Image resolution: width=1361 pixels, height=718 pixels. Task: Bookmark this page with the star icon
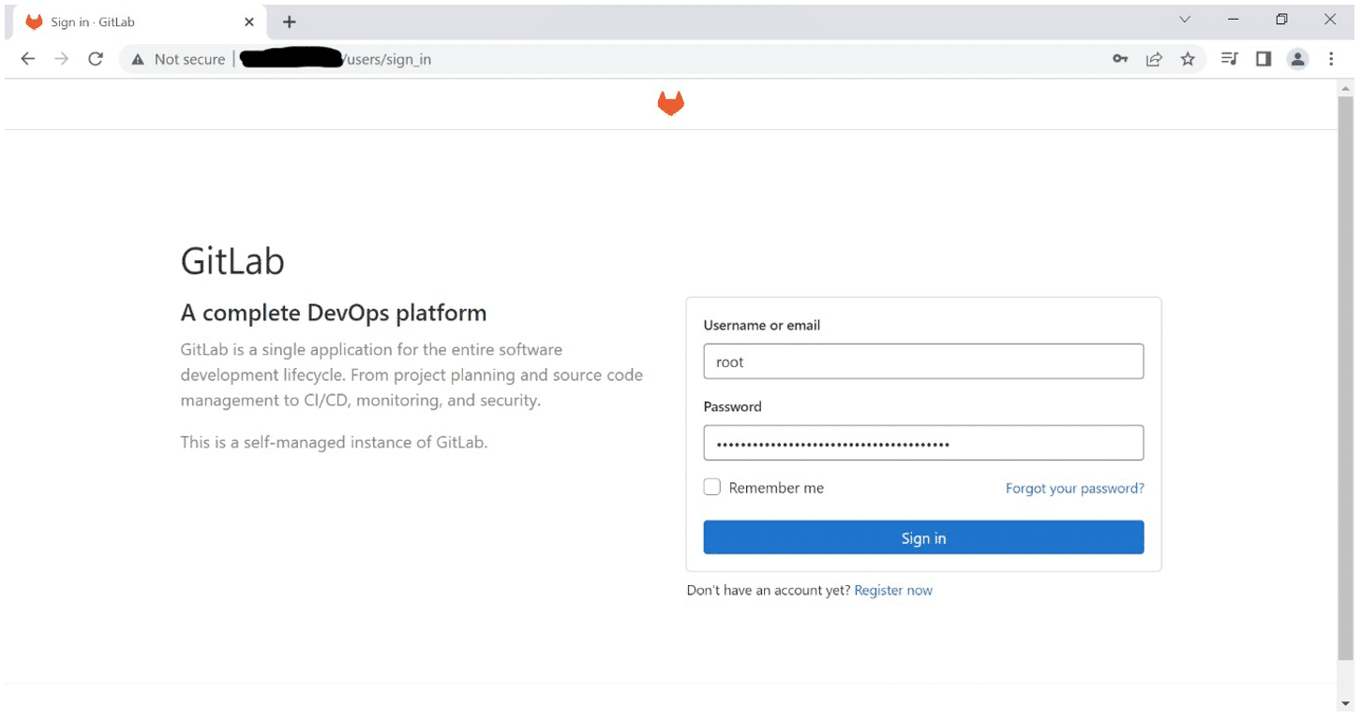tap(1188, 58)
